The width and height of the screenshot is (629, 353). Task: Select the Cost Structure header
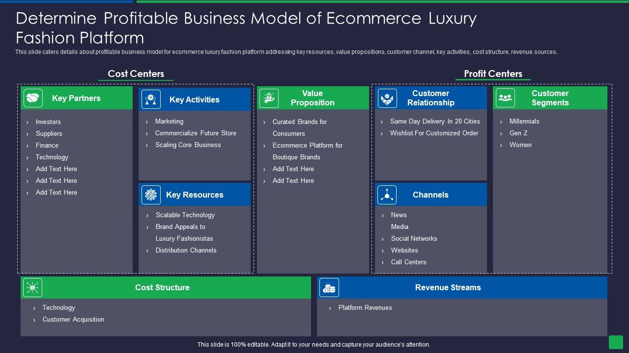click(x=166, y=287)
